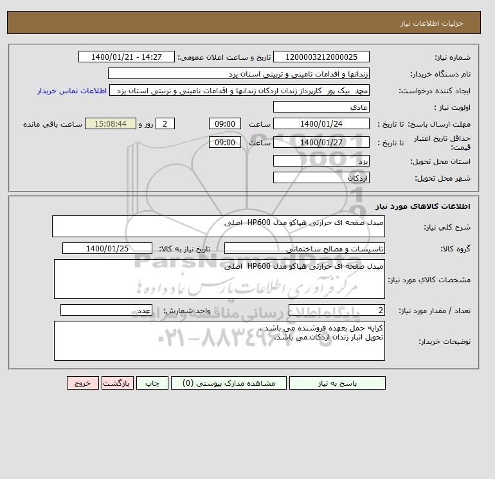Click the توضیحات خریدار label
The width and height of the screenshot is (495, 479).
click(x=444, y=341)
